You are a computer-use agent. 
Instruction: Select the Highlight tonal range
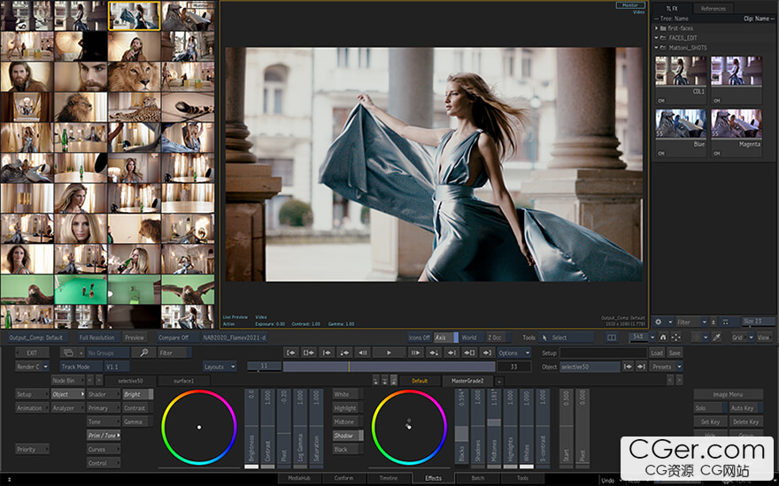point(348,407)
